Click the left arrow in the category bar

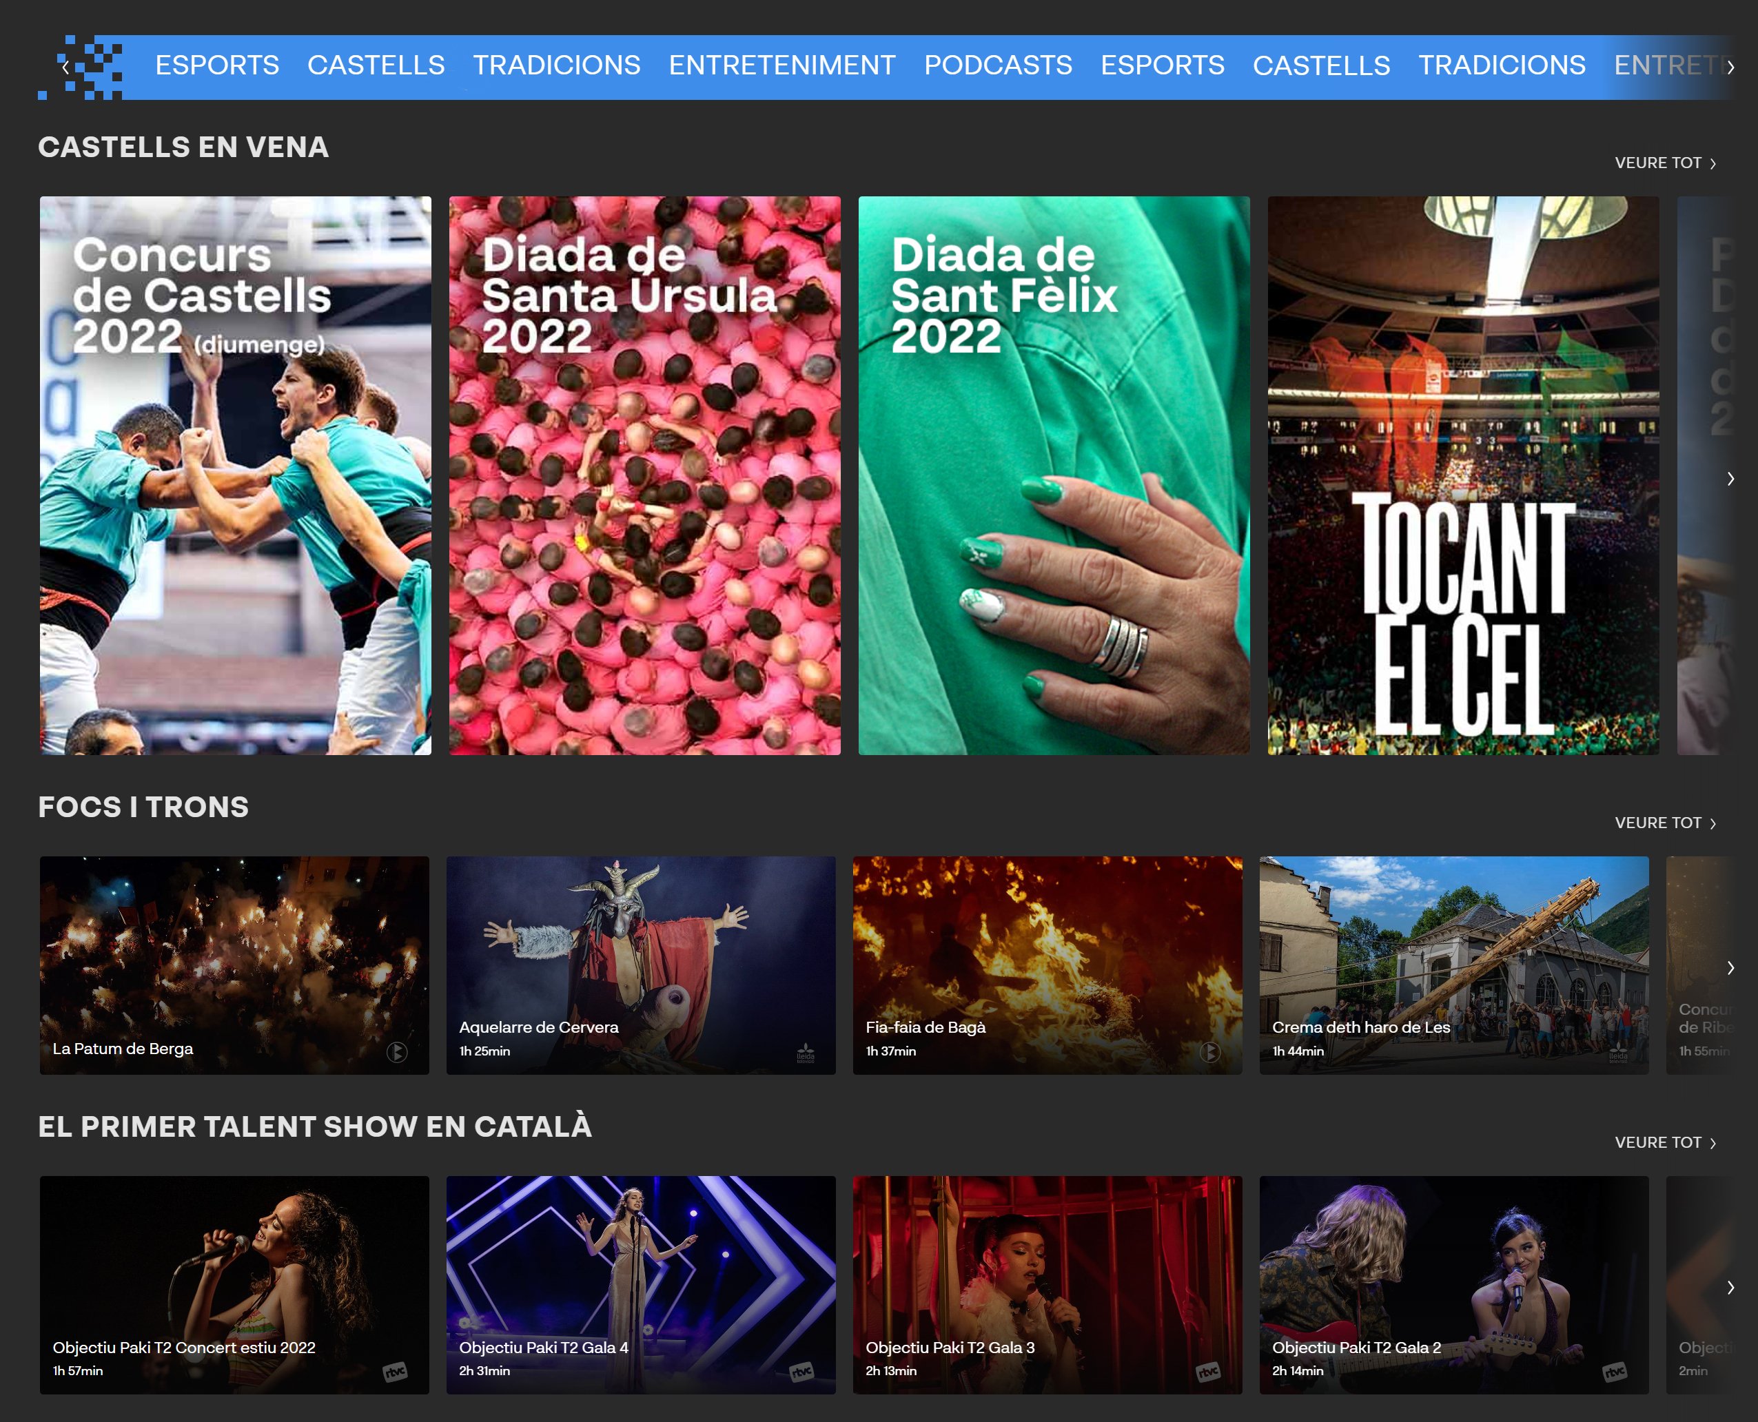[x=65, y=67]
